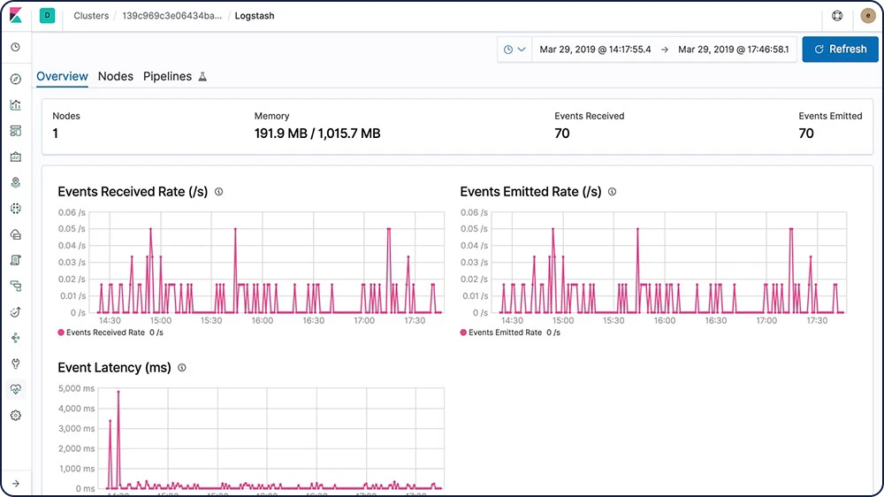
Task: Open Monitoring heartbeat icon in sidebar
Action: click(16, 389)
